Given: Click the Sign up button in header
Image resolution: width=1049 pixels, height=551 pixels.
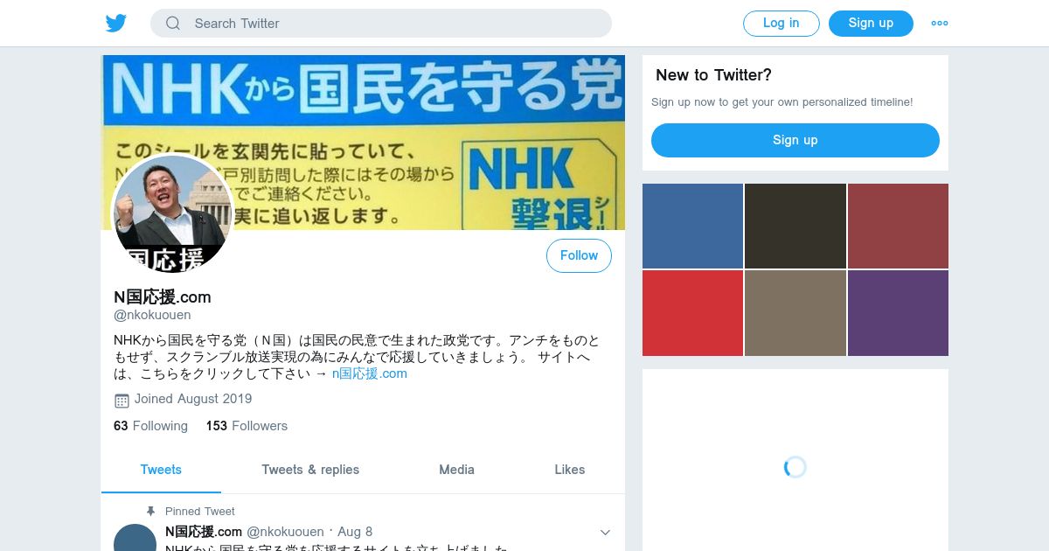Looking at the screenshot, I should [x=871, y=24].
